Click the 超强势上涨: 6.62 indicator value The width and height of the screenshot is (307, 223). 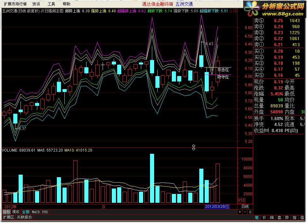pos(132,11)
